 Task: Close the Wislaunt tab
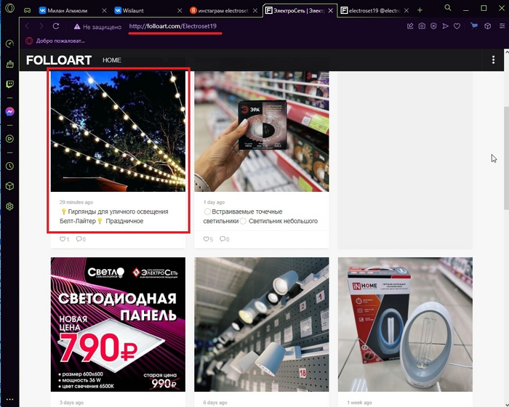click(180, 11)
